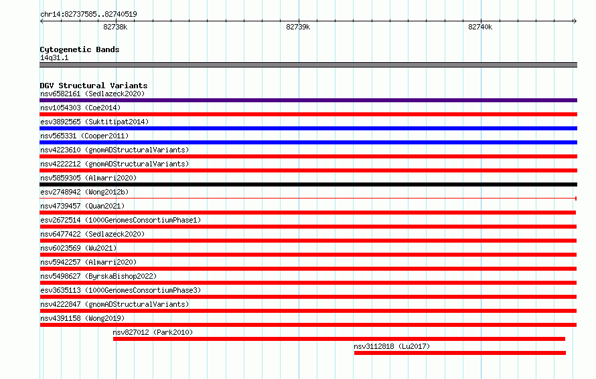Image resolution: width=596 pixels, height=379 pixels.
Task: Click the thin red esv2748942 line
Action: (x=308, y=199)
